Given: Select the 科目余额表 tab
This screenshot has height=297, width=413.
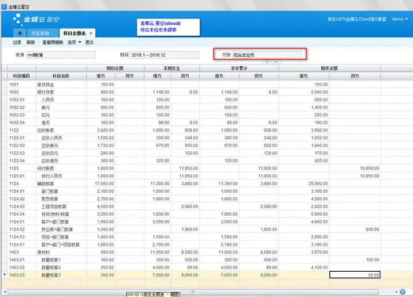Looking at the screenshot, I should click(75, 33).
